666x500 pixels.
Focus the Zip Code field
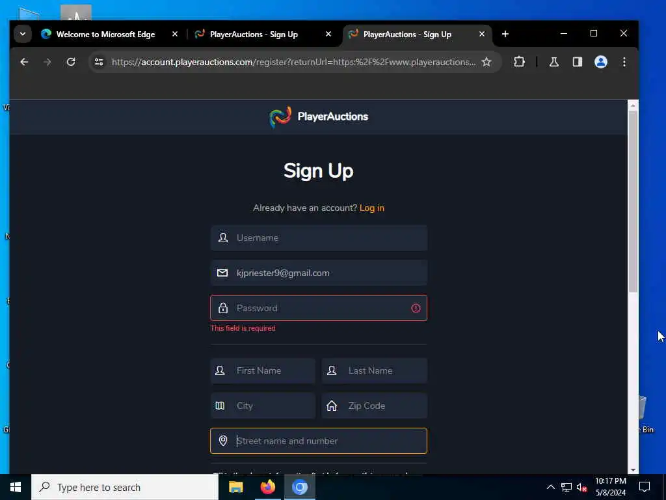point(374,406)
